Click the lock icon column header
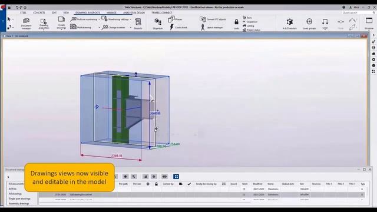377x212 pixels. coord(156,184)
